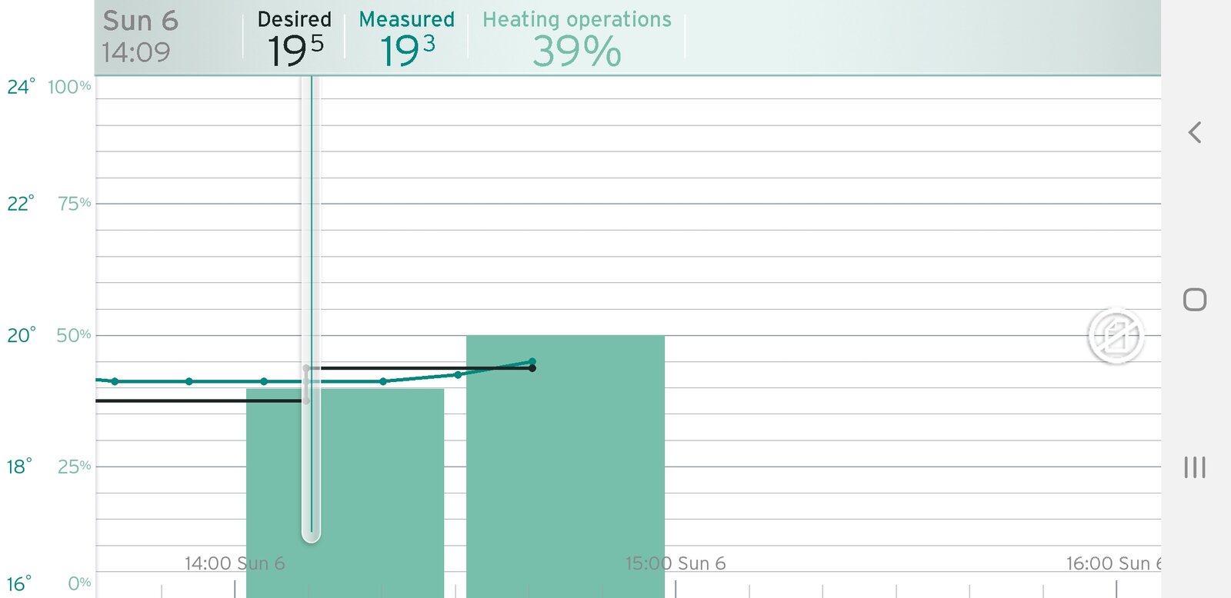
Task: Select the Heating operations 39% readout
Action: [576, 38]
